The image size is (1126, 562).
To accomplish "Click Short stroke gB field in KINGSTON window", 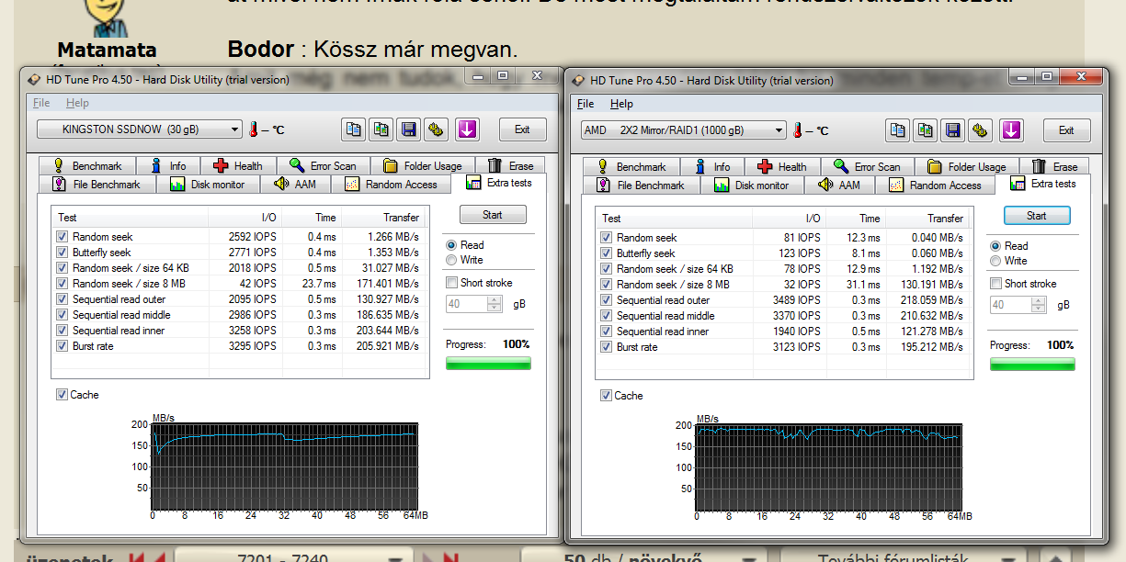I will [x=473, y=304].
